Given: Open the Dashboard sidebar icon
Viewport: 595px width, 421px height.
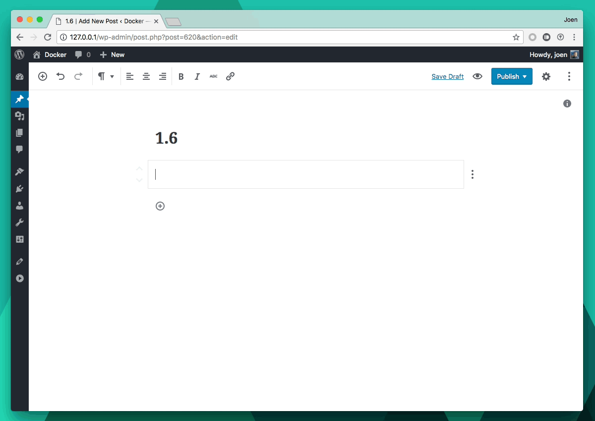Looking at the screenshot, I should (x=19, y=77).
